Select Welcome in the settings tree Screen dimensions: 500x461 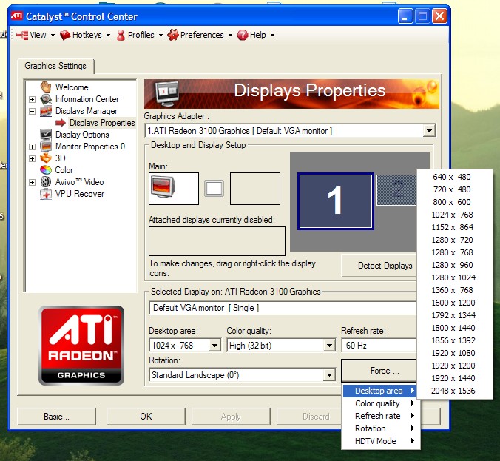coord(72,87)
